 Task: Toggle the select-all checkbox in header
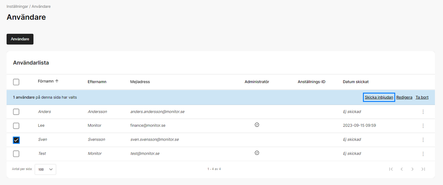click(x=16, y=82)
